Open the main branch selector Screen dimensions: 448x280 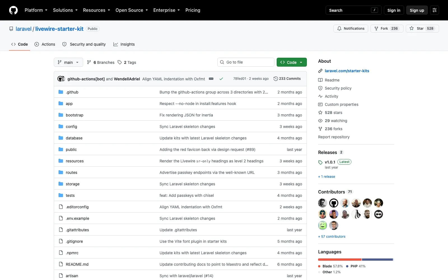point(68,62)
